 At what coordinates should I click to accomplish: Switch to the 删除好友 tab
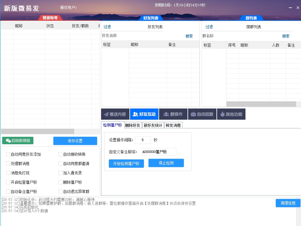(x=133, y=125)
